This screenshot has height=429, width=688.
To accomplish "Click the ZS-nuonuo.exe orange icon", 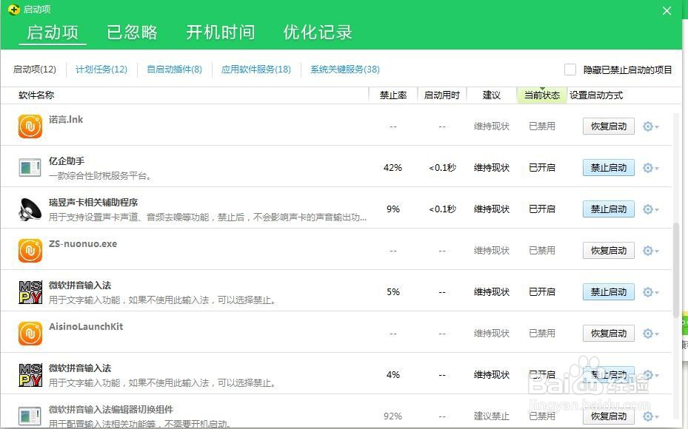I will point(30,251).
